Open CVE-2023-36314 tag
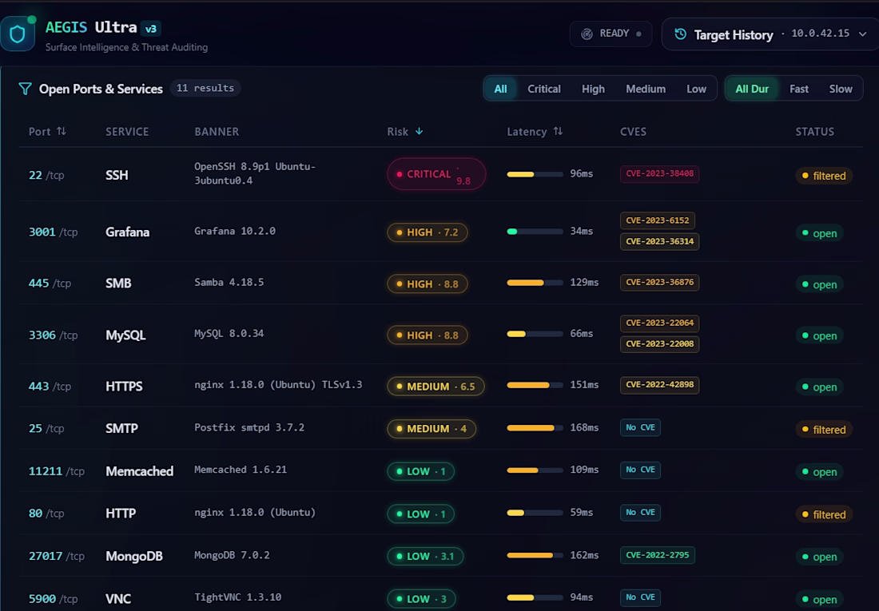Image resolution: width=879 pixels, height=611 pixels. pyautogui.click(x=659, y=241)
